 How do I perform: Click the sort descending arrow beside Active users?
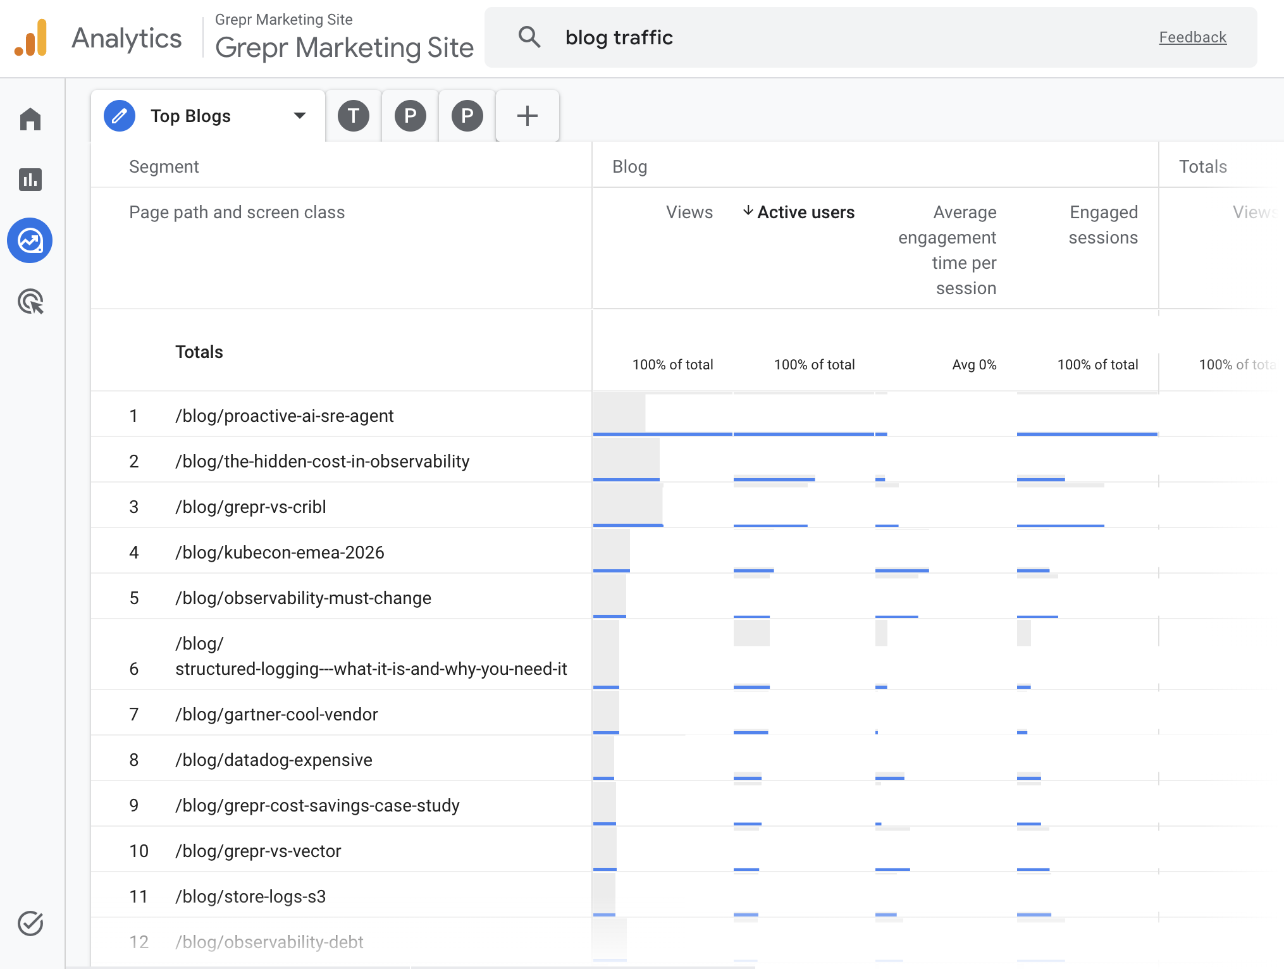click(748, 211)
